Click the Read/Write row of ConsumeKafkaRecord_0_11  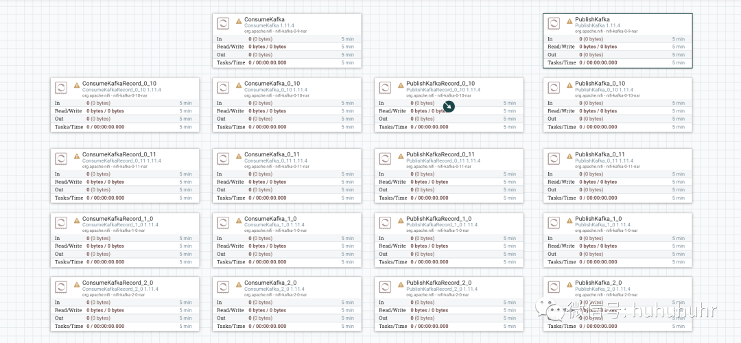tap(125, 182)
